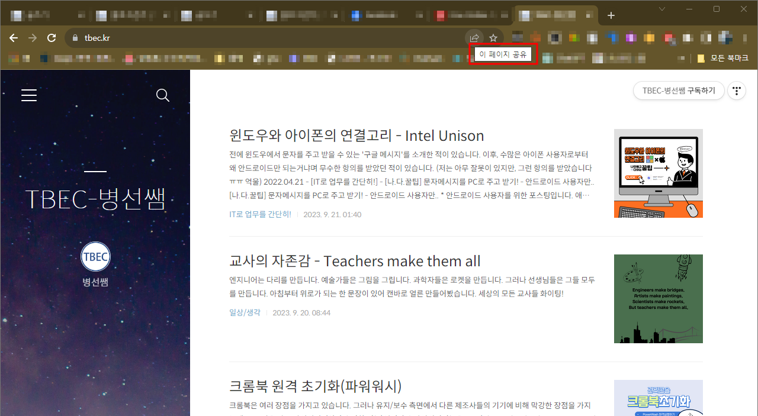Open the 모든 북마크 folder
The width and height of the screenshot is (758, 416).
(722, 58)
